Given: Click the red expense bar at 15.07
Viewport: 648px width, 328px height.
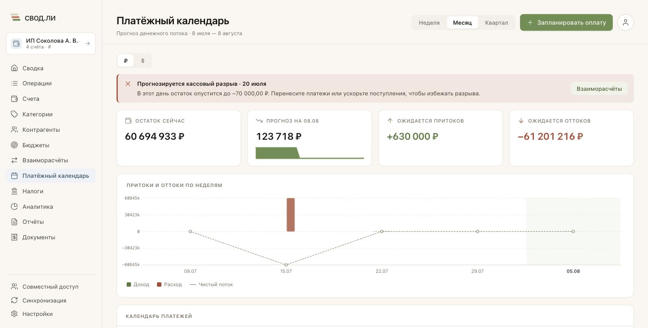Looking at the screenshot, I should [291, 215].
